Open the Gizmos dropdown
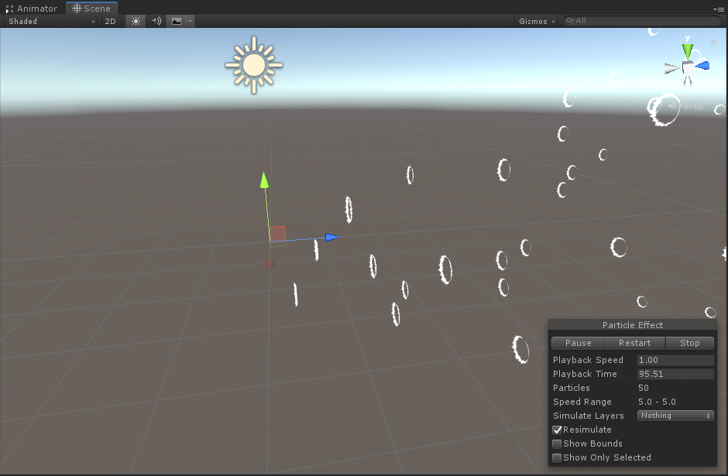Screen dimensions: 728x476 pyautogui.click(x=537, y=22)
